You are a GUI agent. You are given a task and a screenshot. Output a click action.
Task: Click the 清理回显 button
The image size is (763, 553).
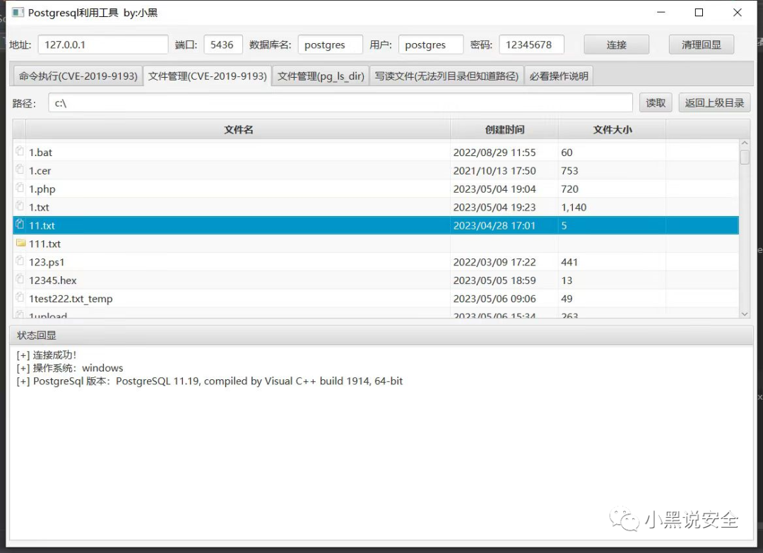tap(702, 44)
